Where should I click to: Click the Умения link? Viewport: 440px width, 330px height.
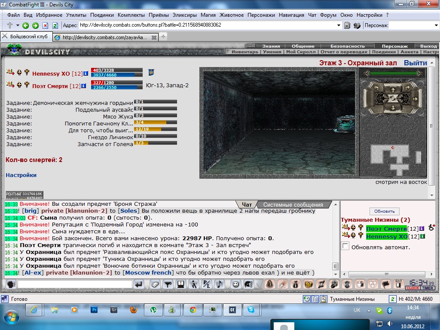click(272, 52)
